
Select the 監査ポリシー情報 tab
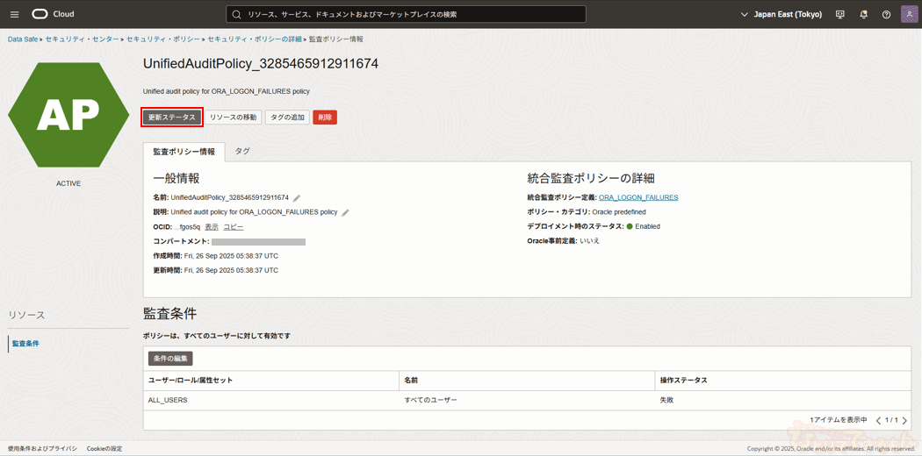[184, 152]
